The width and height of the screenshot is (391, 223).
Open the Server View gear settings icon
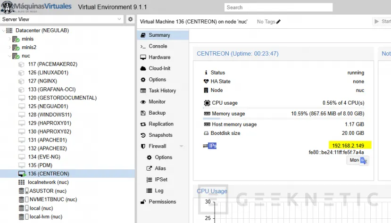click(131, 19)
